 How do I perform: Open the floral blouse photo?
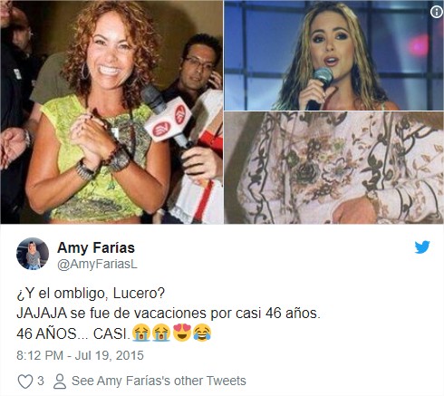coord(334,168)
